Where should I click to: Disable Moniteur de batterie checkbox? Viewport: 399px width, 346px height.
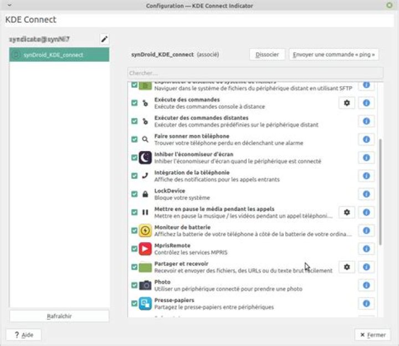point(134,230)
